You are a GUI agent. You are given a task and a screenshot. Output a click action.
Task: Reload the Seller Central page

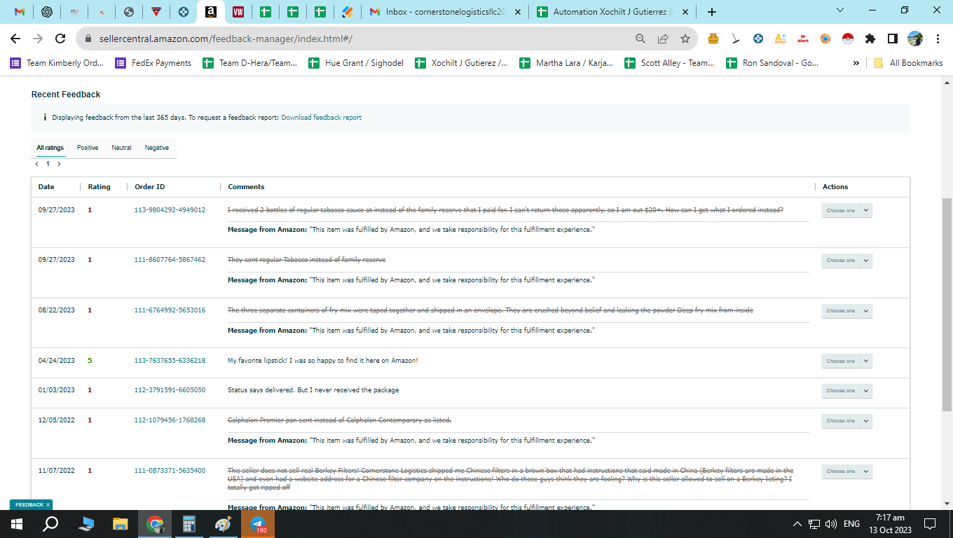(60, 39)
